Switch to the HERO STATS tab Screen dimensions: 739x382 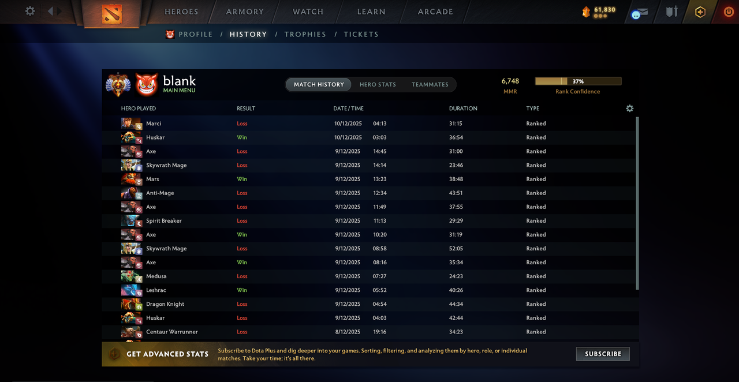[x=378, y=85]
